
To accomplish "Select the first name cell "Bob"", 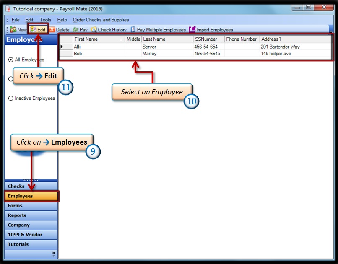I will [x=99, y=53].
